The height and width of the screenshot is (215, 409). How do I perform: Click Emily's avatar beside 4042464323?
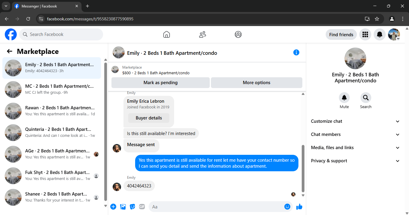(x=117, y=187)
